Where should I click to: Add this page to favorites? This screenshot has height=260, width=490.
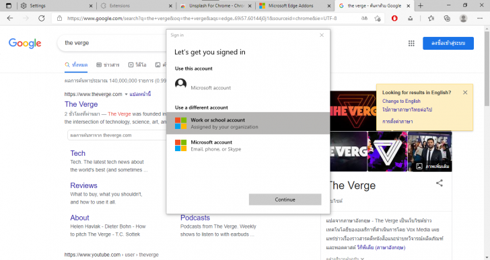378,18
